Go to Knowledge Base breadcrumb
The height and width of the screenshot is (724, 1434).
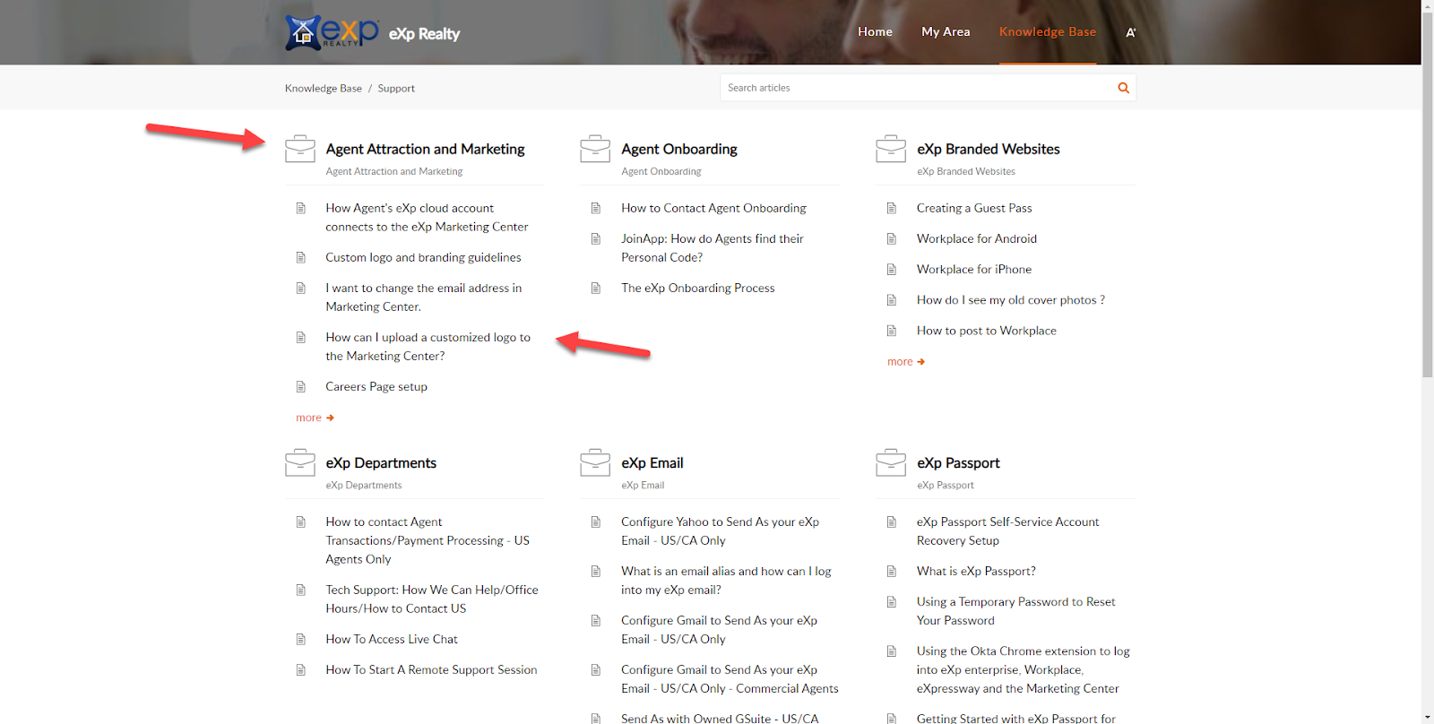coord(324,88)
